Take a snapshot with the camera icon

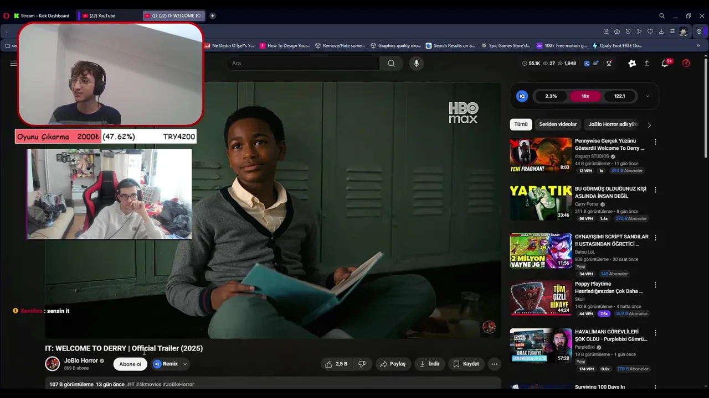(x=617, y=32)
